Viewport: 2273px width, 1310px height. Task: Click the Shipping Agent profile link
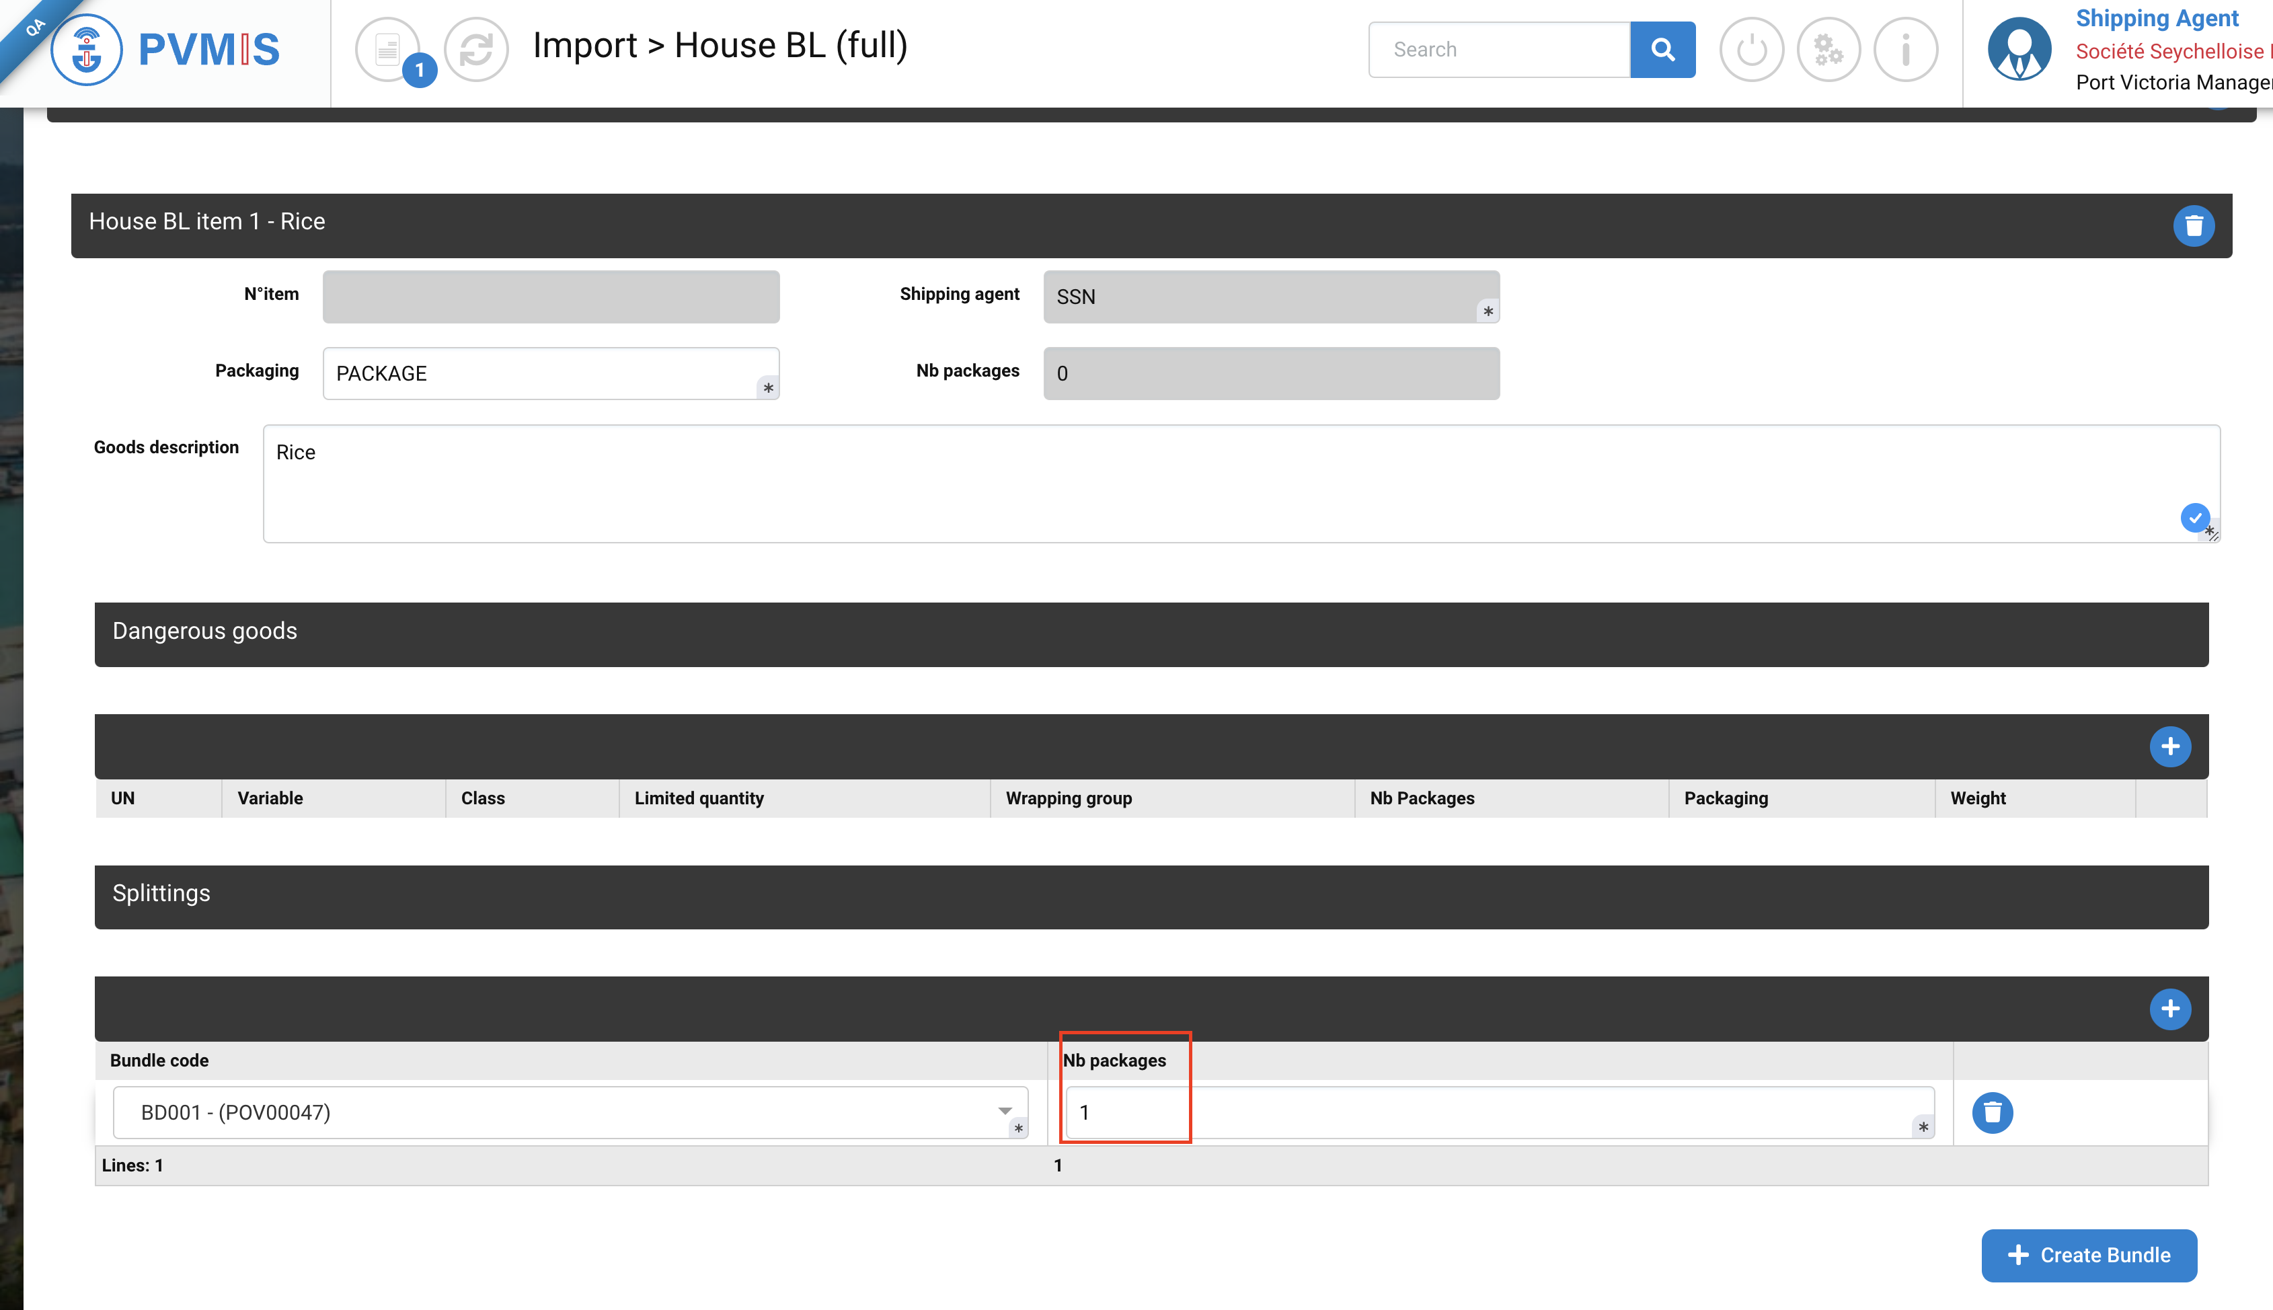pyautogui.click(x=2156, y=18)
